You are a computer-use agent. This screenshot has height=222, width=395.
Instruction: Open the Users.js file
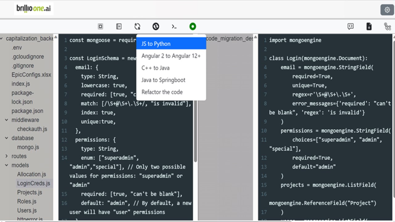pos(27,211)
